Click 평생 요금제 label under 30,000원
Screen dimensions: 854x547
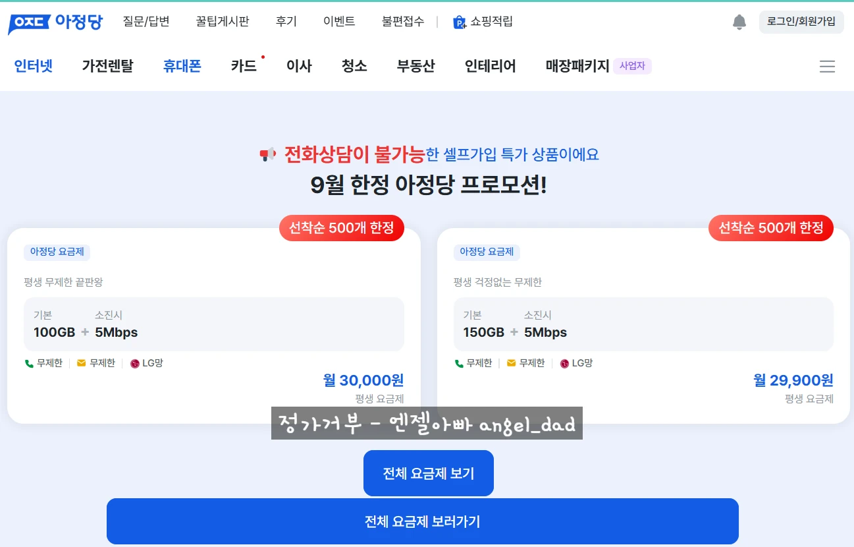click(379, 399)
